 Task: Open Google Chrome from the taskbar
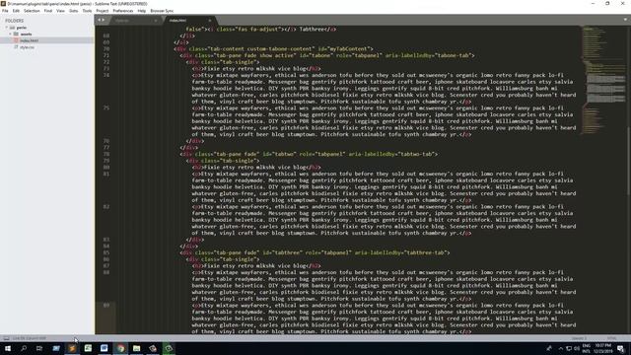tap(120, 348)
